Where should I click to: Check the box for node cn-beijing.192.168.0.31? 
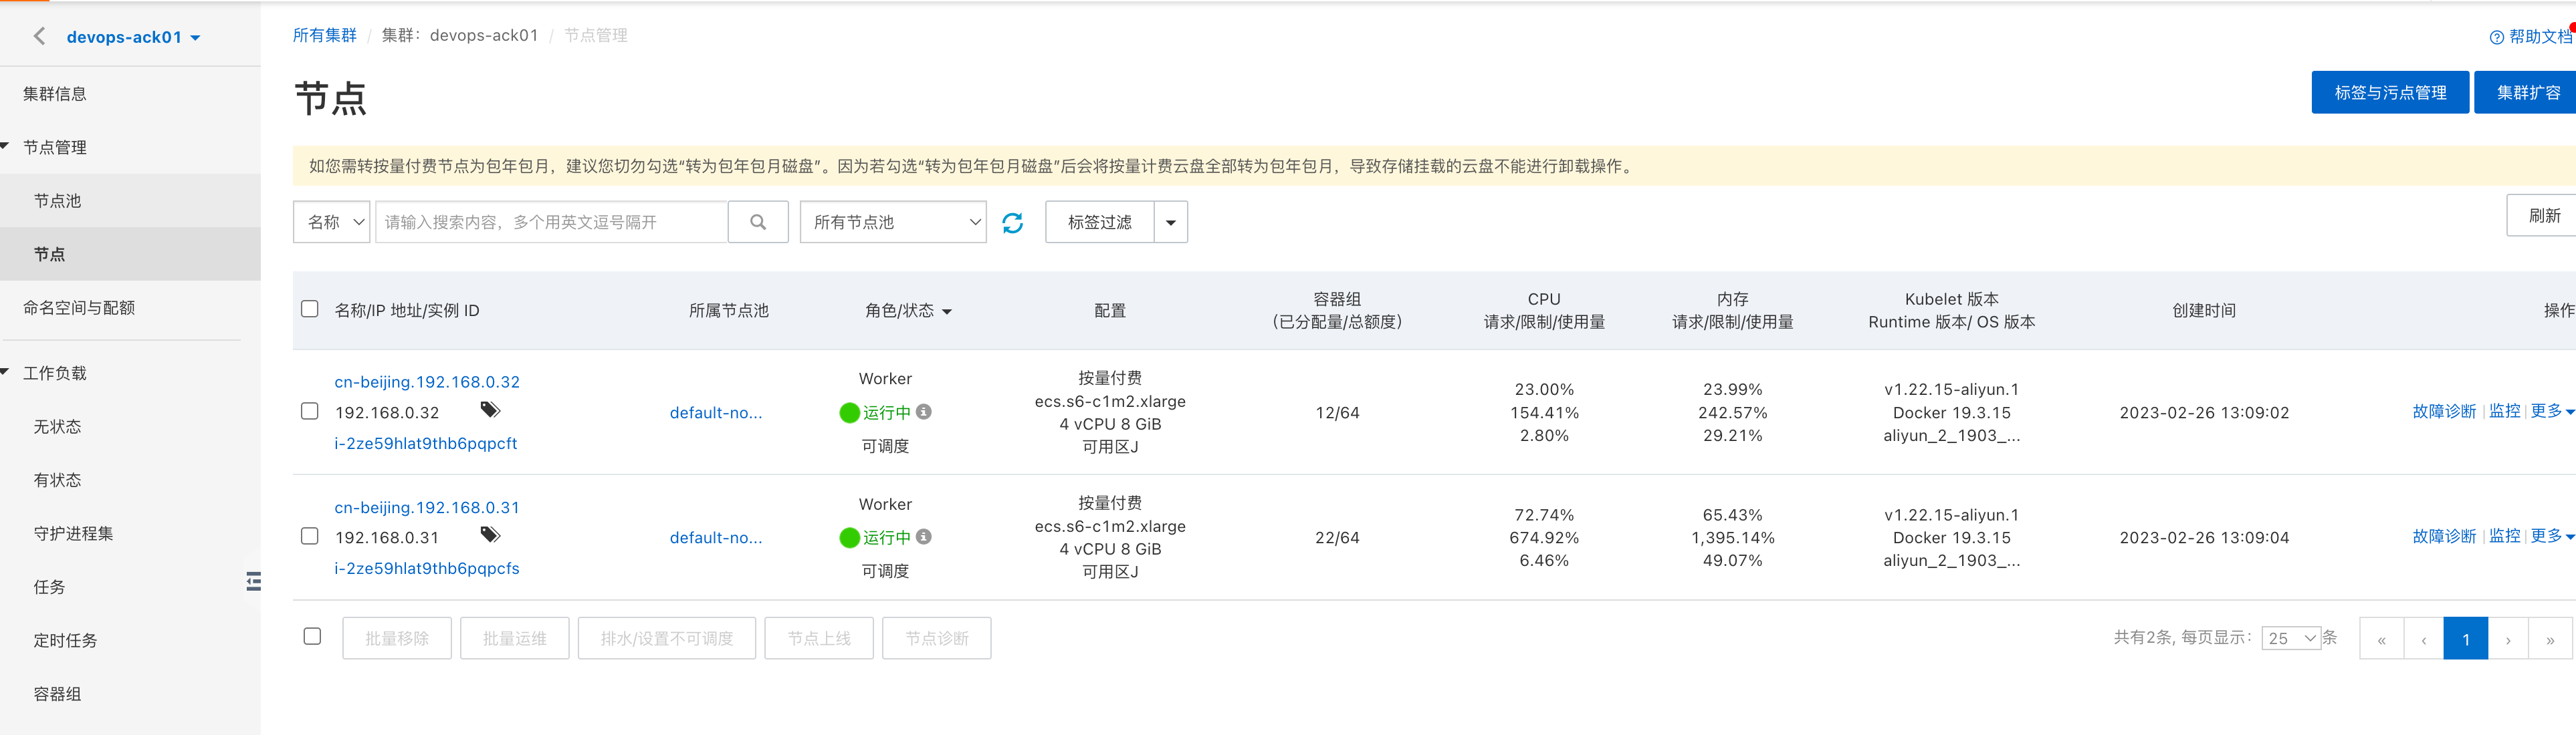click(310, 537)
